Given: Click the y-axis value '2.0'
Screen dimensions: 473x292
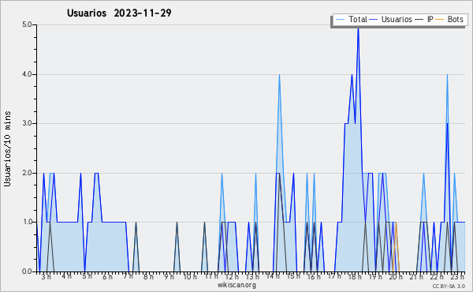Looking at the screenshot, I should [x=27, y=173].
